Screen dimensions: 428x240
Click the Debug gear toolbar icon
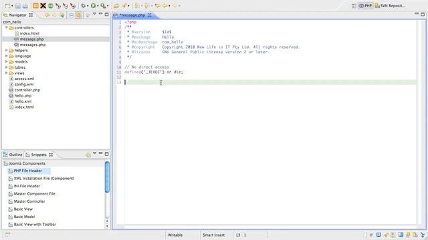pos(83,5)
